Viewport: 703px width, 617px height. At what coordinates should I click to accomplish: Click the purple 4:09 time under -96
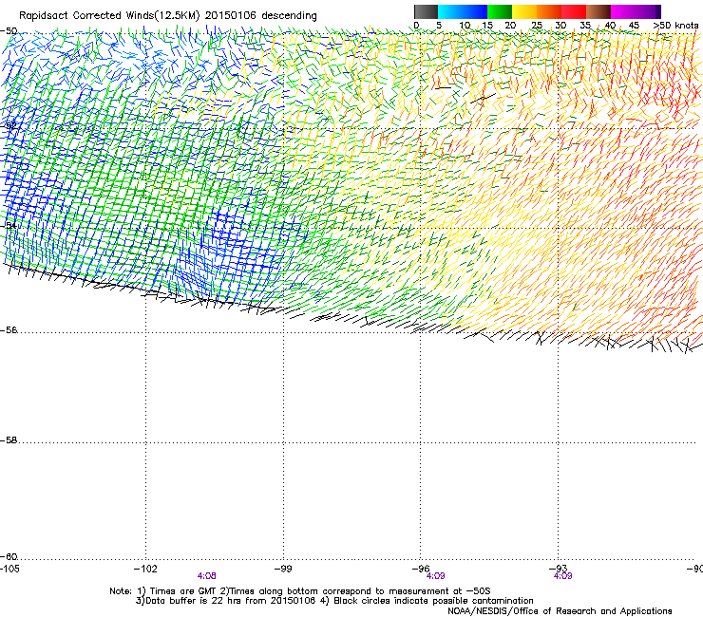[x=435, y=576]
